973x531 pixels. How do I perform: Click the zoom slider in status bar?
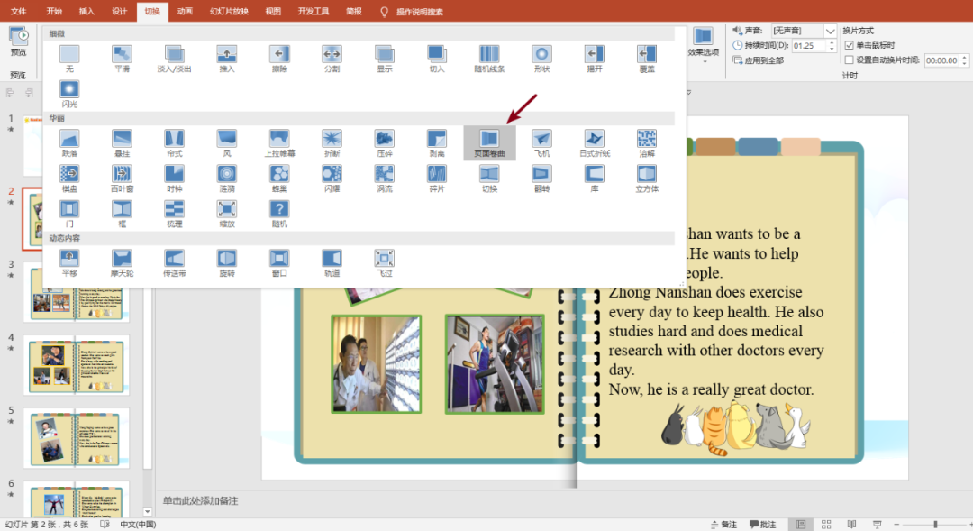pos(935,525)
